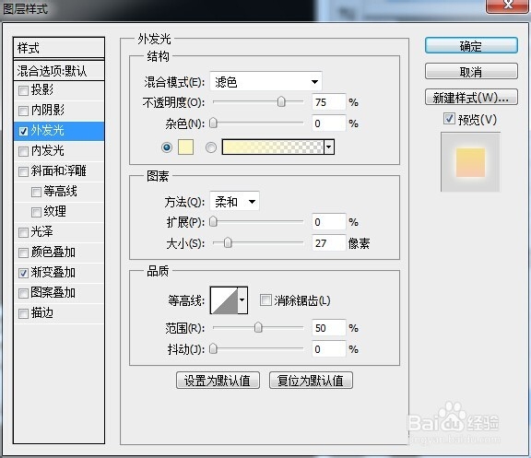Uncheck the 渐变叠加 checkbox

23,273
